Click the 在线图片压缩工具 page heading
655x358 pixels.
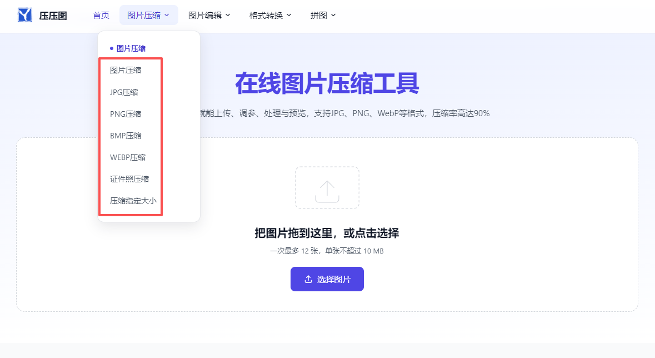pyautogui.click(x=327, y=83)
